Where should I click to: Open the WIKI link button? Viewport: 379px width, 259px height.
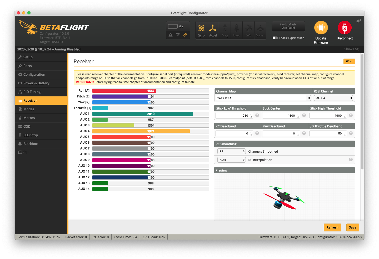click(x=349, y=61)
